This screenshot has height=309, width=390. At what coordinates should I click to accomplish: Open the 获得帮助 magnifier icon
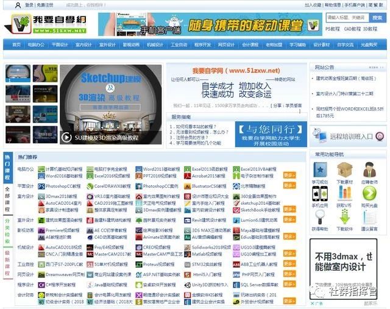(320, 217)
